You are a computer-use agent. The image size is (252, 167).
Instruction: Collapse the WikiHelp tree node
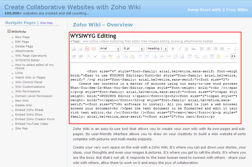click(9, 31)
